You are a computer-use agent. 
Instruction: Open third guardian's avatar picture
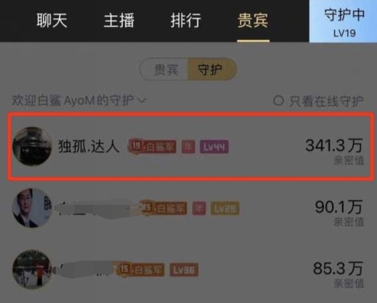pos(32,270)
